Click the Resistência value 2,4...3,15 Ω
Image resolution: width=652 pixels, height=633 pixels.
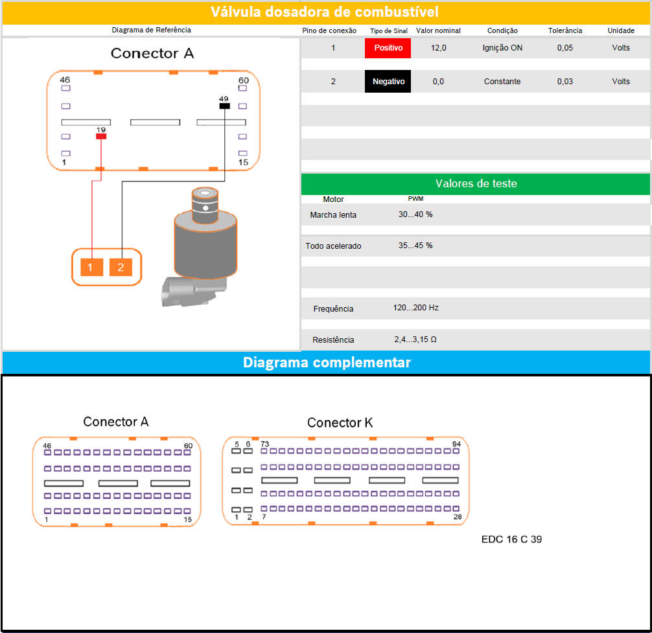point(415,340)
